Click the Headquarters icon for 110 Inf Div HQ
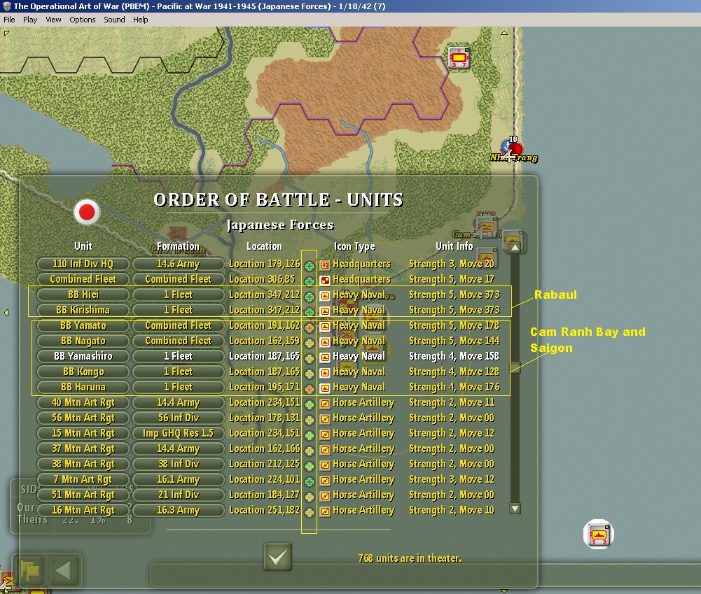The image size is (701, 594). tap(325, 265)
